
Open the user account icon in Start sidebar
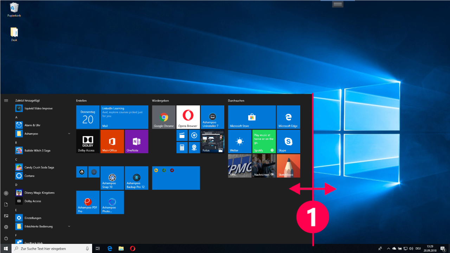coord(6,193)
